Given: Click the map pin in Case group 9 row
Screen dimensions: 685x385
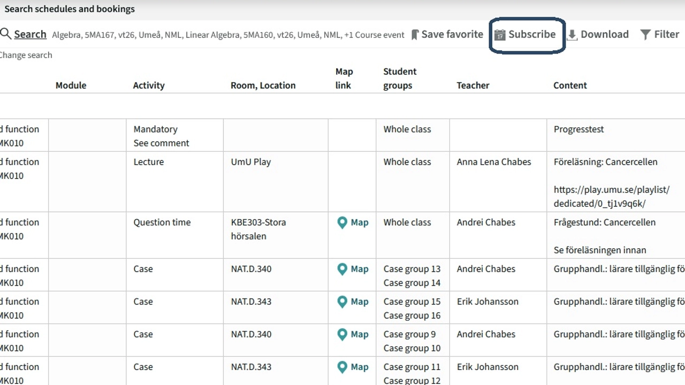Looking at the screenshot, I should coord(342,334).
